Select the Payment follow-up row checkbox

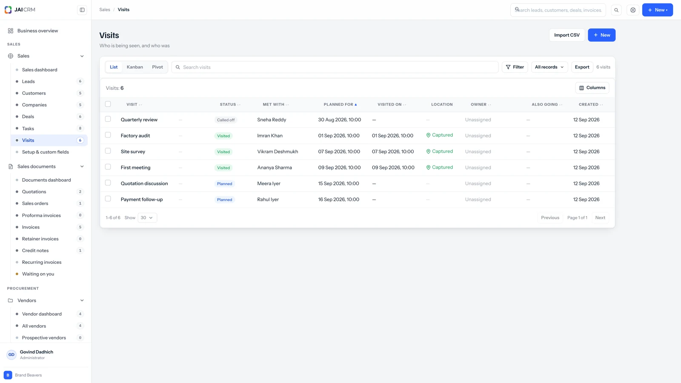tap(108, 199)
